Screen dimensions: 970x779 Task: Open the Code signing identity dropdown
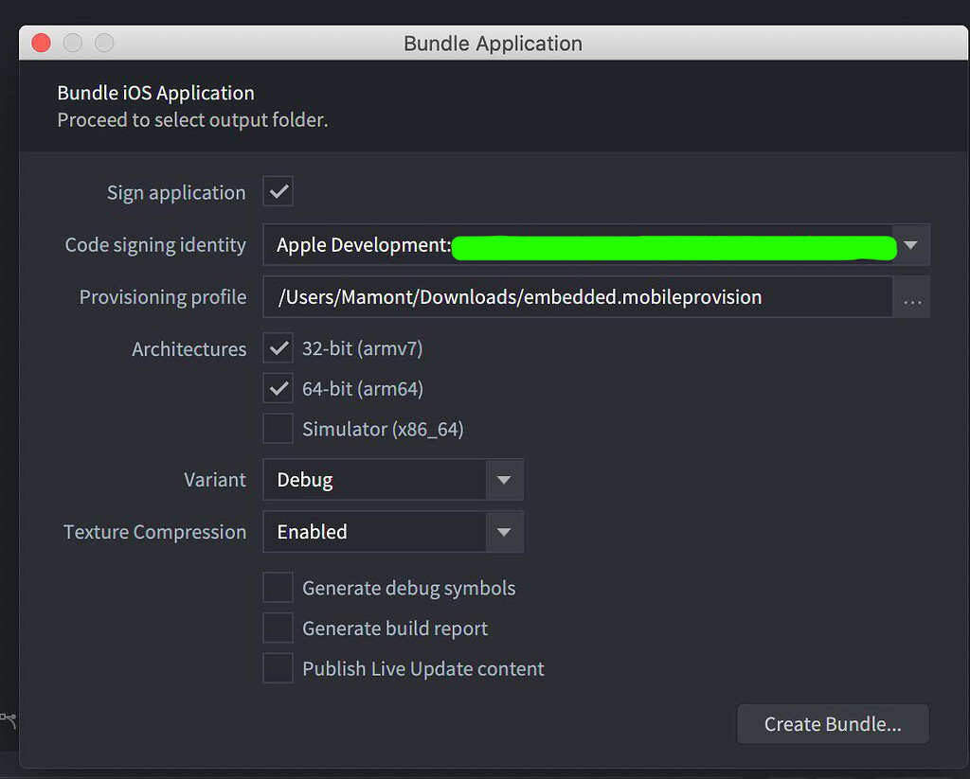(x=910, y=244)
